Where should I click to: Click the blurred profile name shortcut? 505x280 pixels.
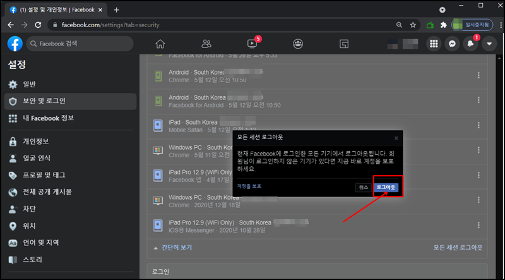click(403, 44)
